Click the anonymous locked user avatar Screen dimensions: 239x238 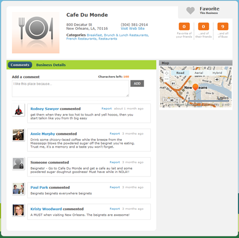18,164
